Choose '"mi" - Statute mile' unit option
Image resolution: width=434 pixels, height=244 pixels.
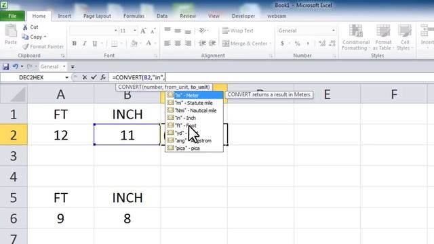(x=195, y=103)
